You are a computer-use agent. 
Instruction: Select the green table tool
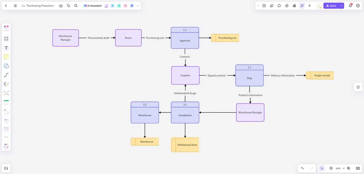coord(6,102)
